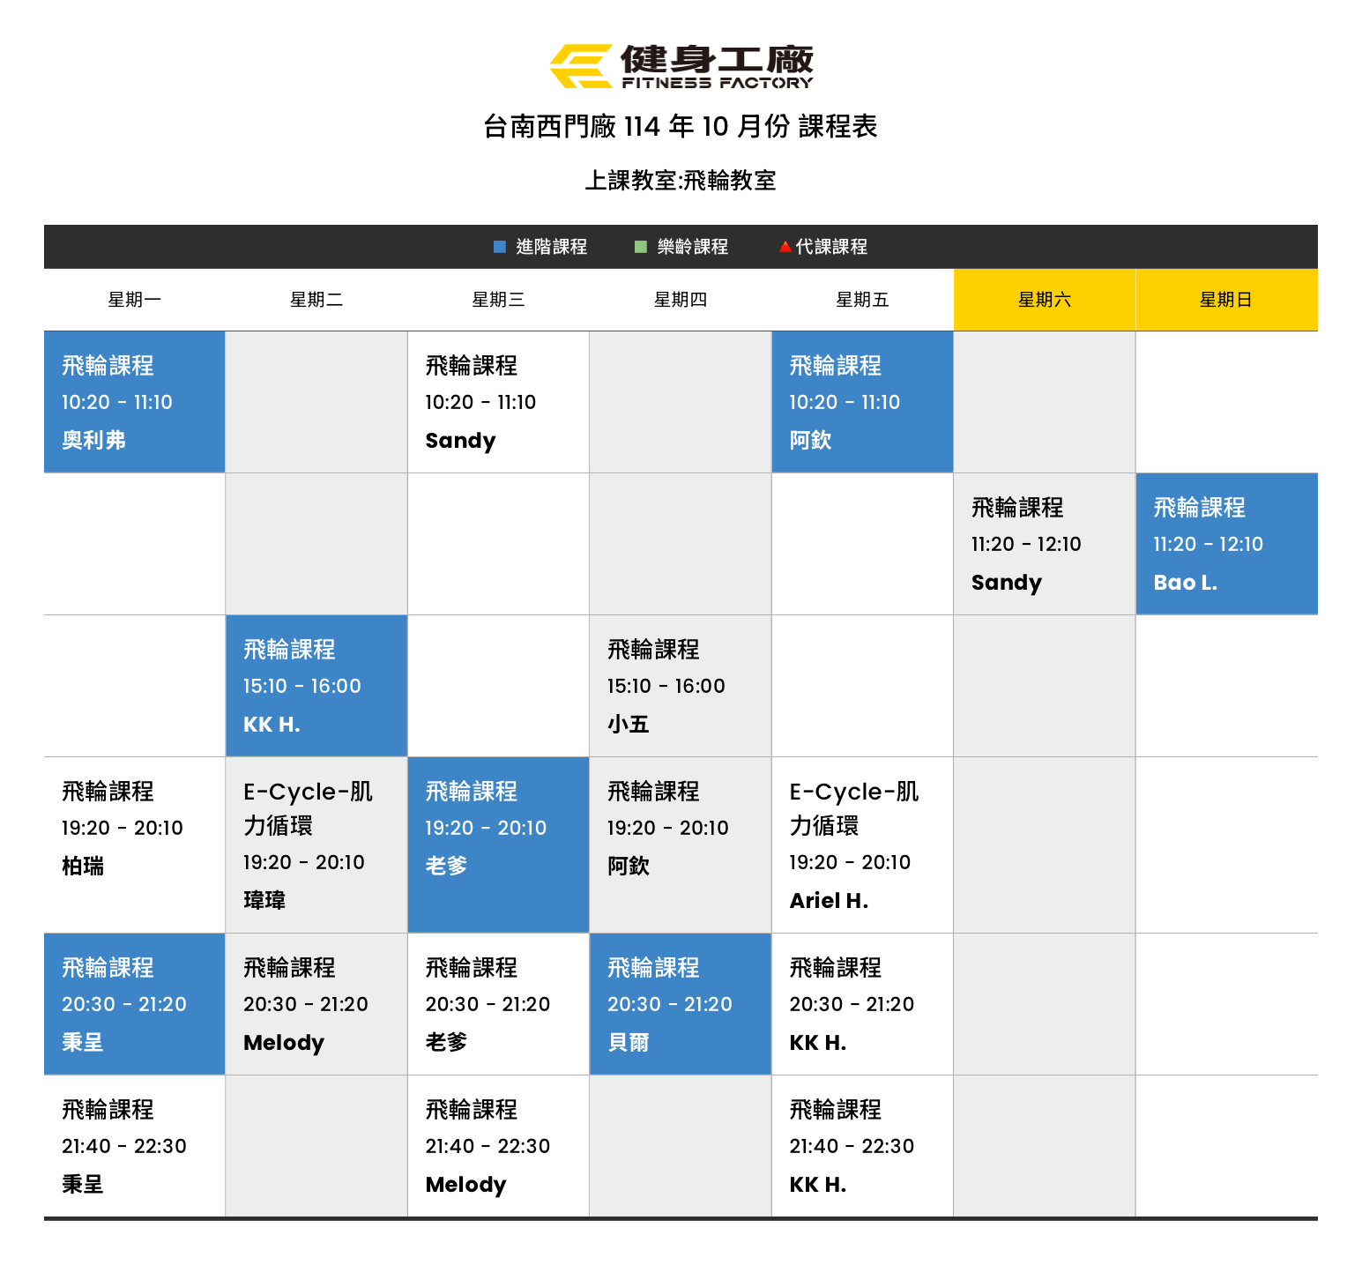Open Friday 10:20 class by 阿欽

pyautogui.click(x=861, y=402)
